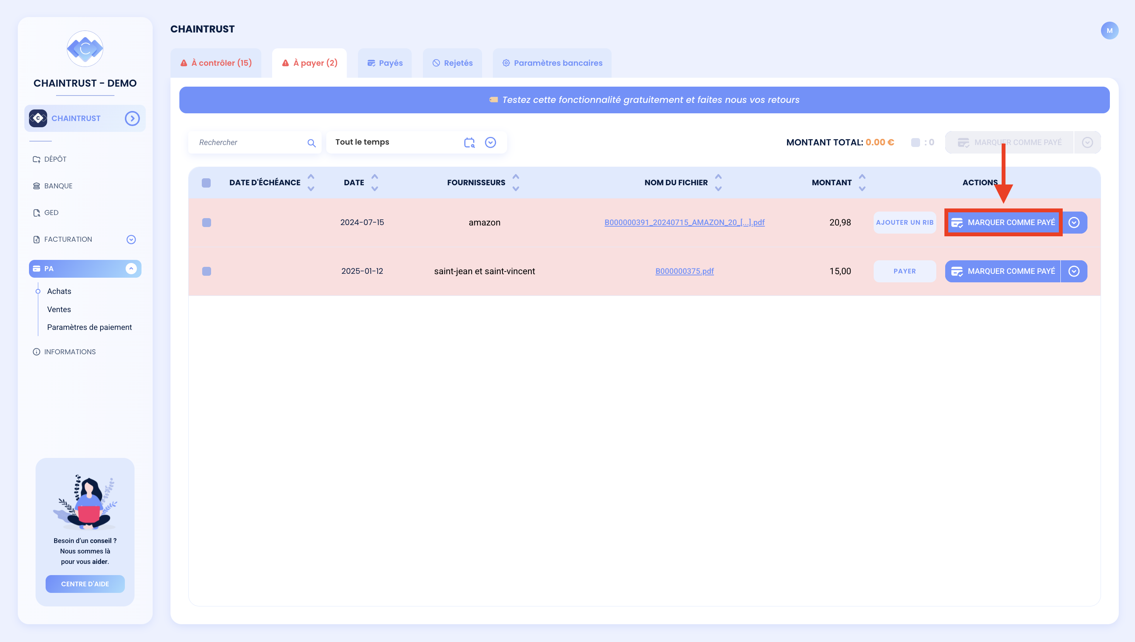Click the date 2025-01-12 cell
The width and height of the screenshot is (1135, 642).
(362, 271)
